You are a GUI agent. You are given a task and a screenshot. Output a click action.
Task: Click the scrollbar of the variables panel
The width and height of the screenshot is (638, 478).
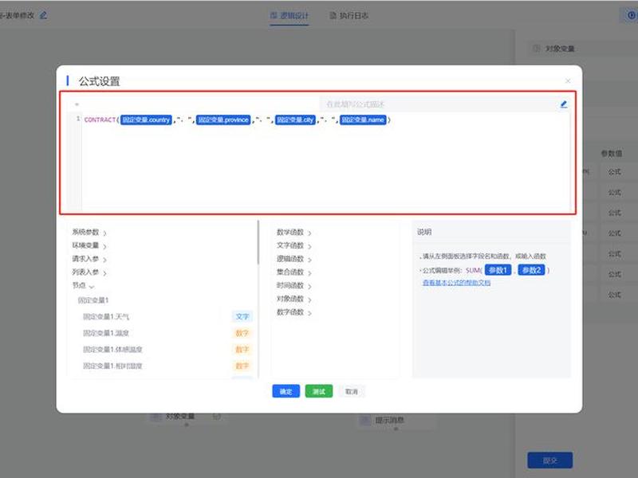coord(258,243)
